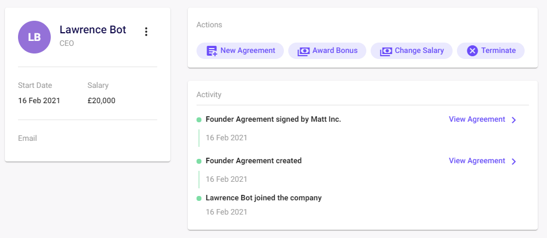Click the Email field label

coord(27,138)
